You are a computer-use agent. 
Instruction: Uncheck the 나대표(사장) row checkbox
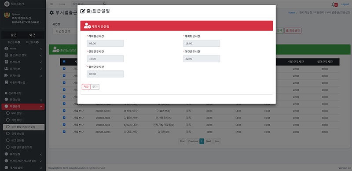click(x=64, y=132)
